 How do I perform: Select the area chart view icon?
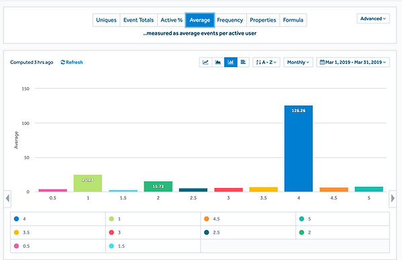[218, 62]
